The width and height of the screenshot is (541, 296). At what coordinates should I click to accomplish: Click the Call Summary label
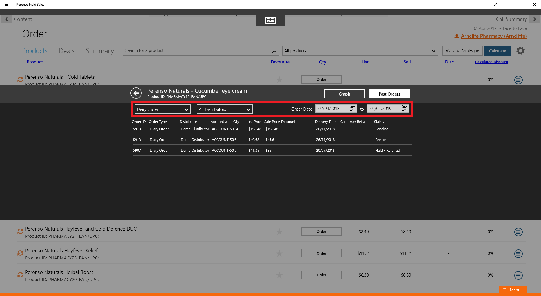click(x=511, y=19)
